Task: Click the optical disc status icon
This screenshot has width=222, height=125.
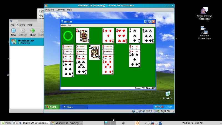Action: 137,111
